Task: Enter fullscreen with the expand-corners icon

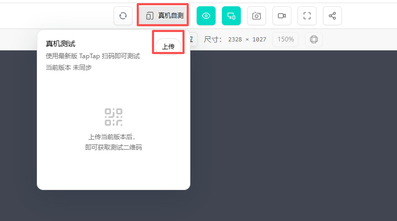Action: tap(307, 16)
